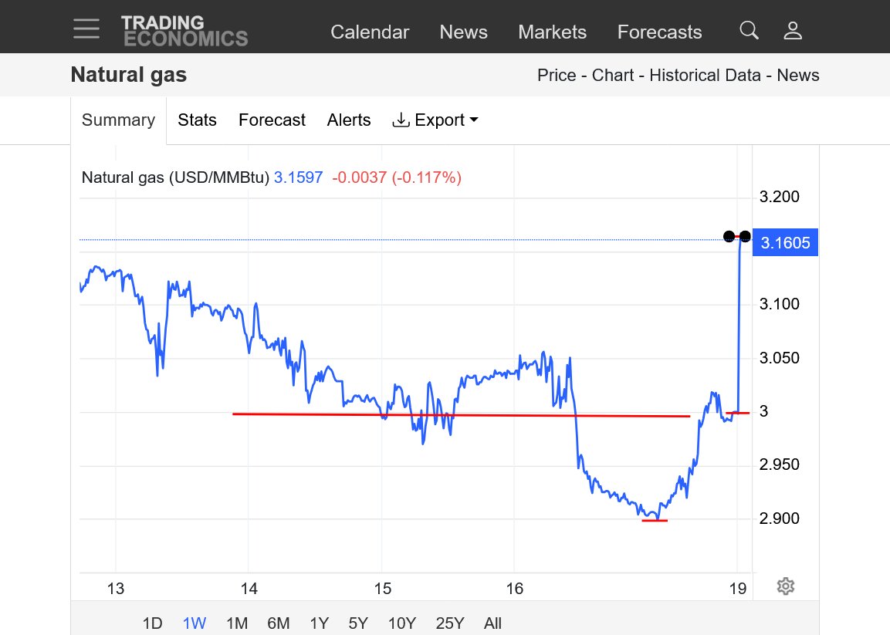890x635 pixels.
Task: Open the Alerts tab
Action: click(x=349, y=120)
